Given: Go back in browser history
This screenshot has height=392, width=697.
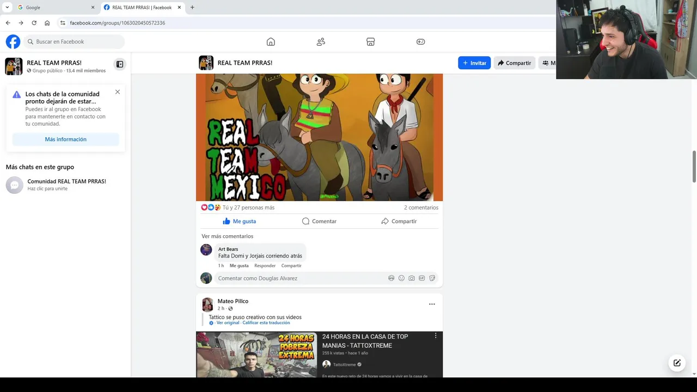Looking at the screenshot, I should coord(8,23).
